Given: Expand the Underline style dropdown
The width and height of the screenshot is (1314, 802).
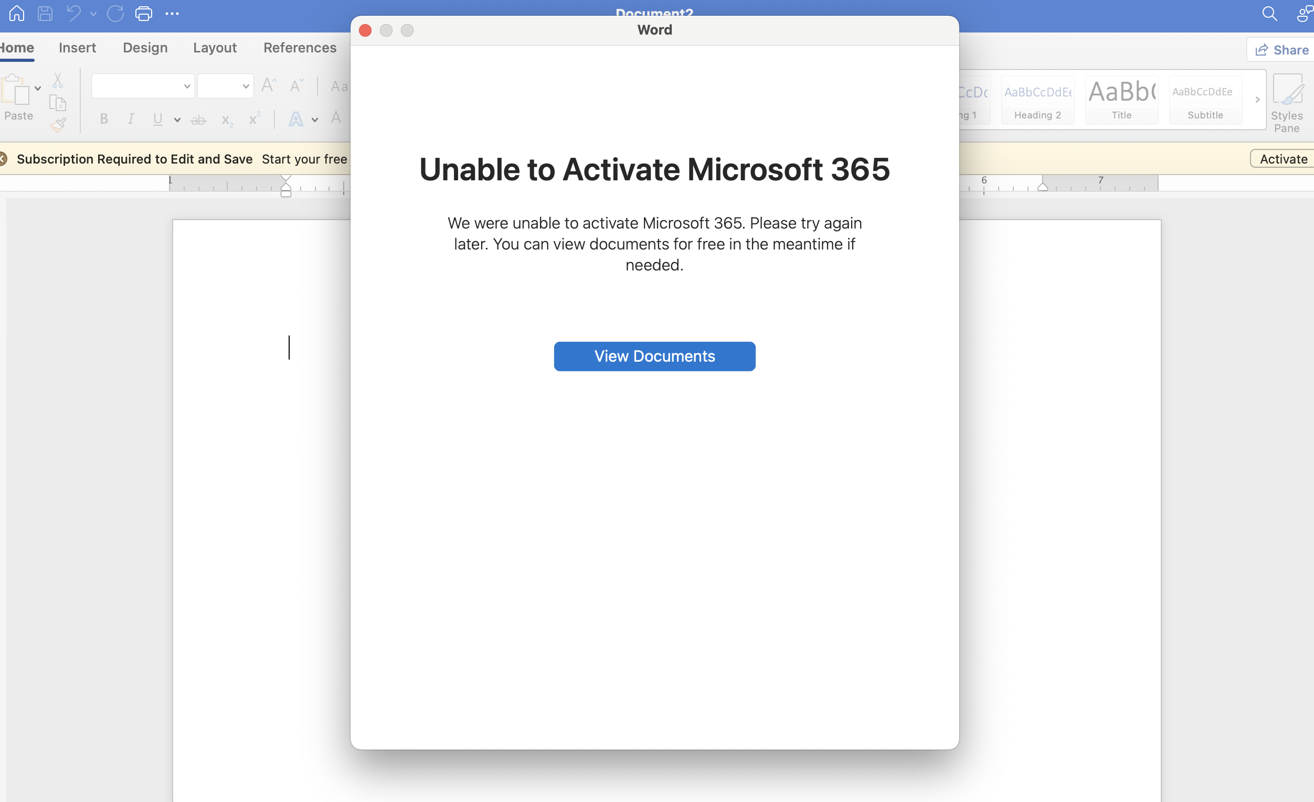Looking at the screenshot, I should 177,120.
